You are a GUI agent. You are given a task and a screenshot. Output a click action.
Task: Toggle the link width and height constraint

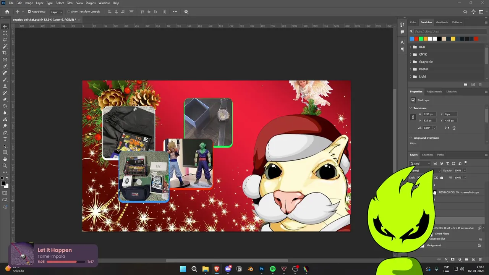pos(413,118)
